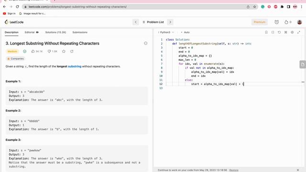The height and width of the screenshot is (172, 306).
Task: Click line 12 in code editor
Action: 218,84
